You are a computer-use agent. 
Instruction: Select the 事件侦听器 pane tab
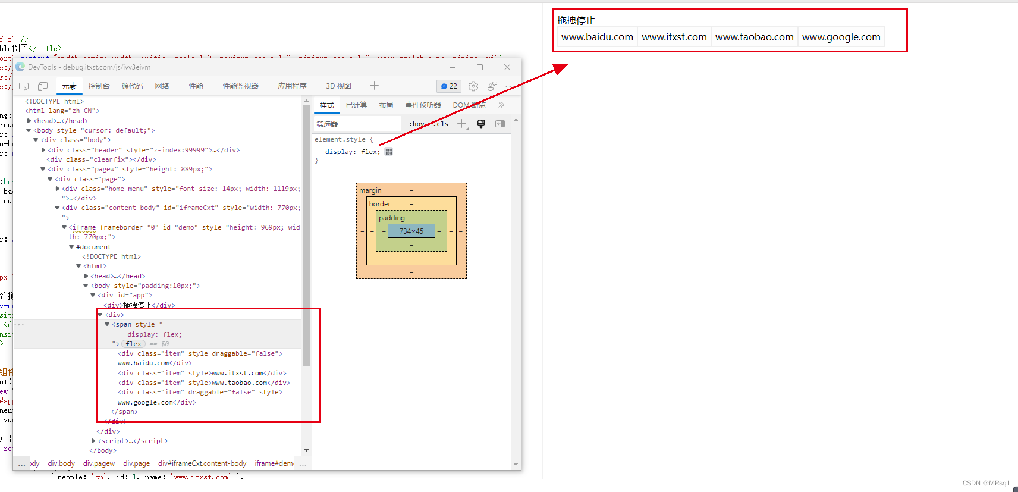point(423,105)
